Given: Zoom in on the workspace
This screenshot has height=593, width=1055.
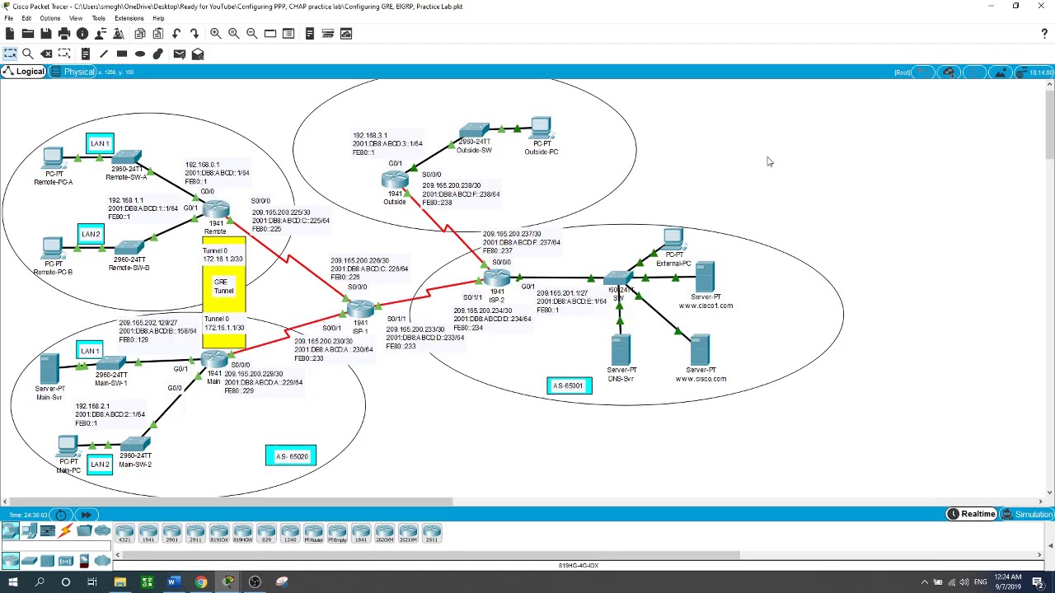Looking at the screenshot, I should tap(215, 34).
